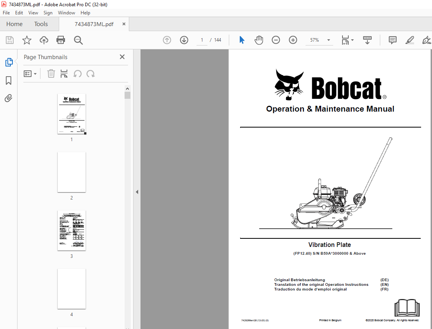Open the File menu
This screenshot has height=329, width=432.
[6, 13]
